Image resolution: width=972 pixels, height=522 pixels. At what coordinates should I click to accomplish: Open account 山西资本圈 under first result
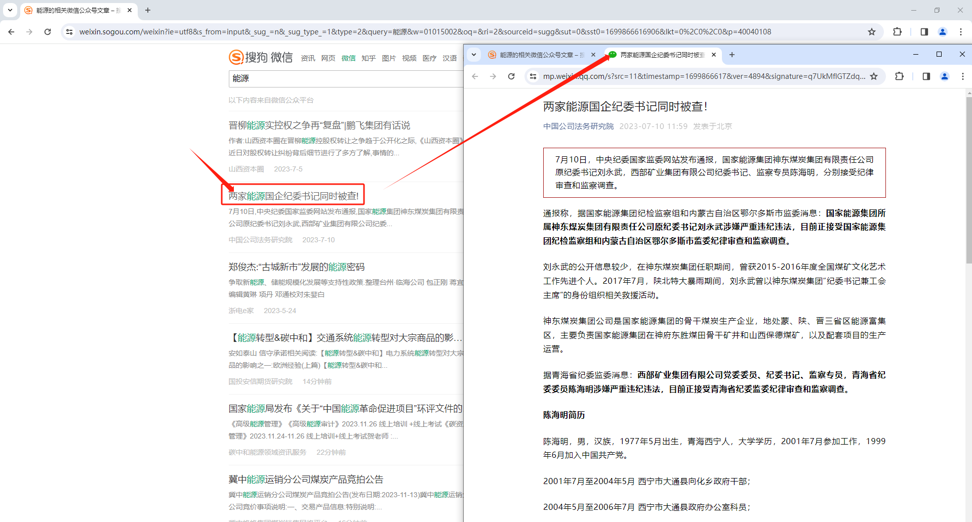pos(246,169)
